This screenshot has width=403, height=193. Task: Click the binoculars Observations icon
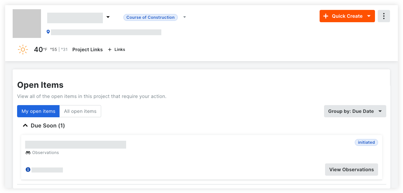tap(28, 153)
